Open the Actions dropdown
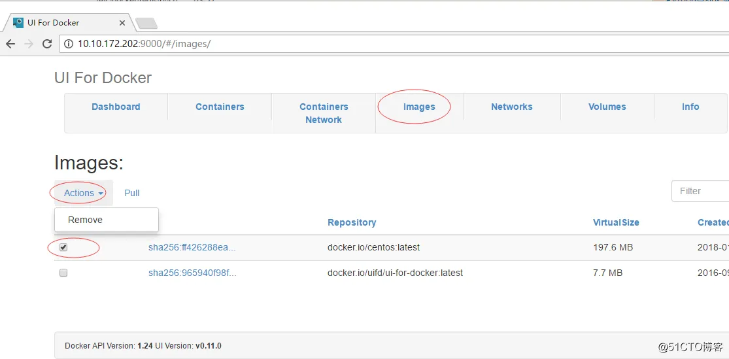The width and height of the screenshot is (729, 359). tap(84, 193)
